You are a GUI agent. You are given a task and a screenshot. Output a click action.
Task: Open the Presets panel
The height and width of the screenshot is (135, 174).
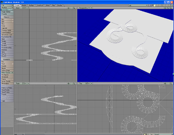[x=7, y=14]
